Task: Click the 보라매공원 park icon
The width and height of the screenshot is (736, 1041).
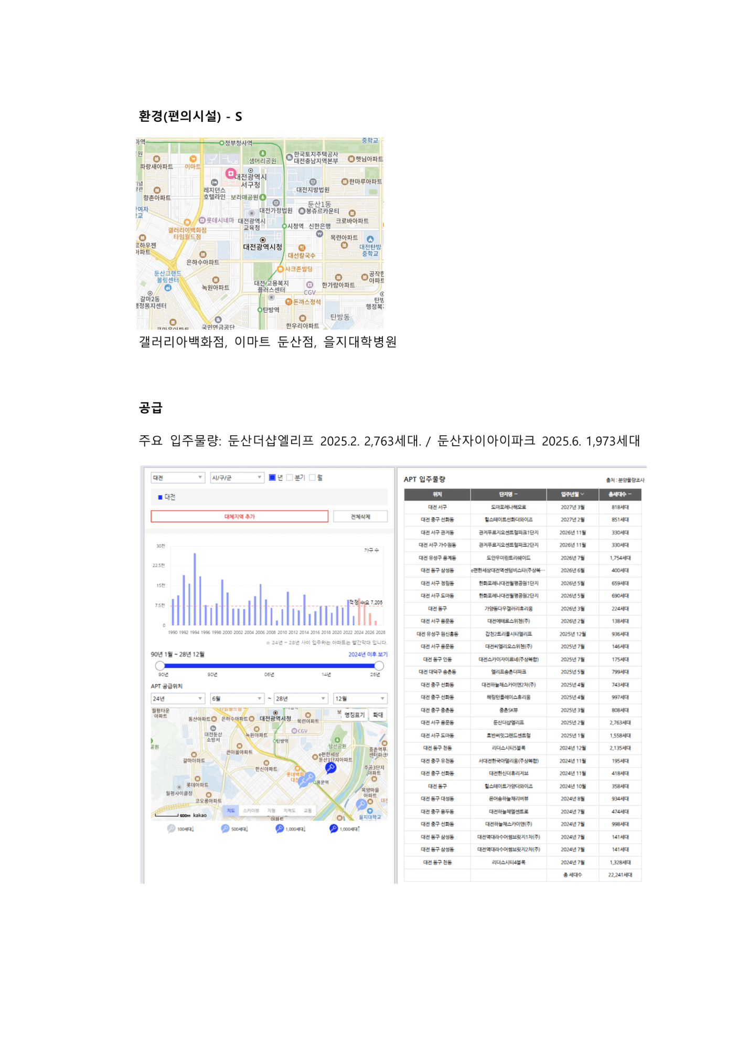Action: click(263, 197)
